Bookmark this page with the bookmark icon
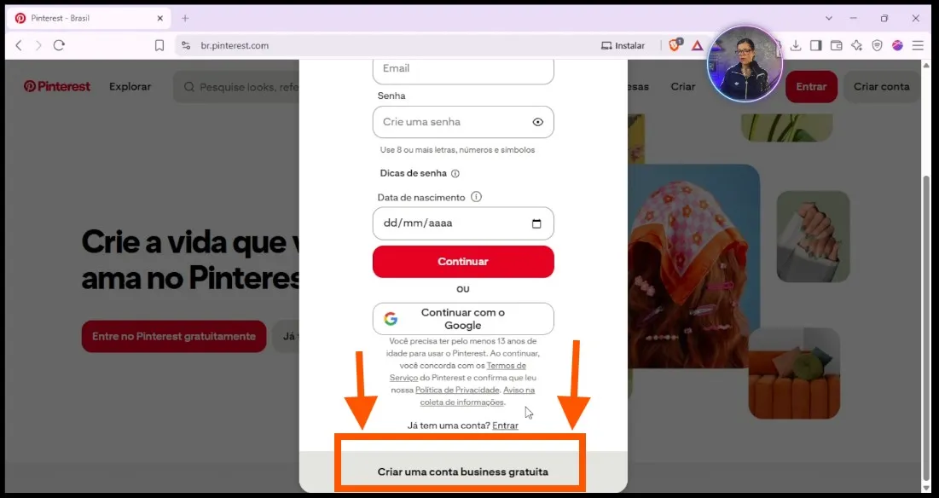939x498 pixels. 159,45
